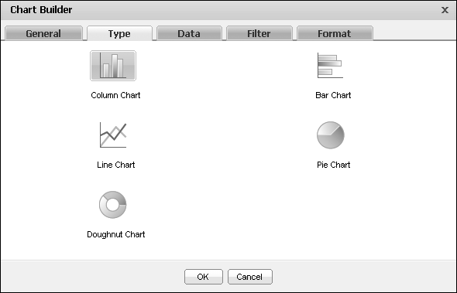Choose the Doughnut Chart icon
This screenshot has width=457, height=293.
113,205
